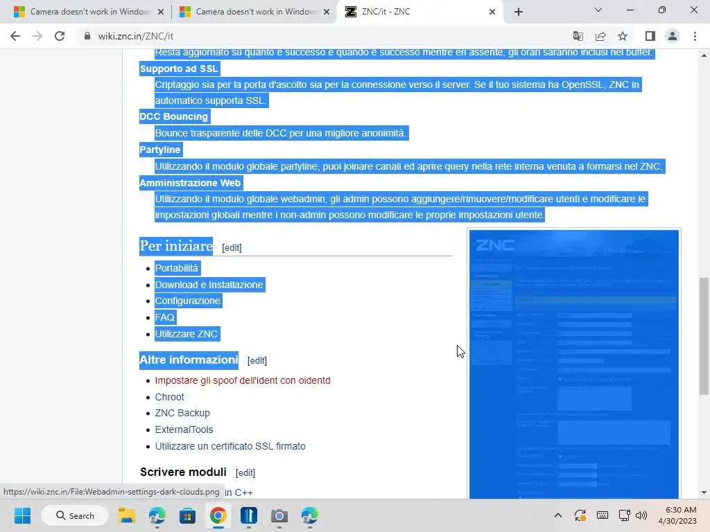
Task: Reload the ZNC wiki page
Action: point(60,36)
